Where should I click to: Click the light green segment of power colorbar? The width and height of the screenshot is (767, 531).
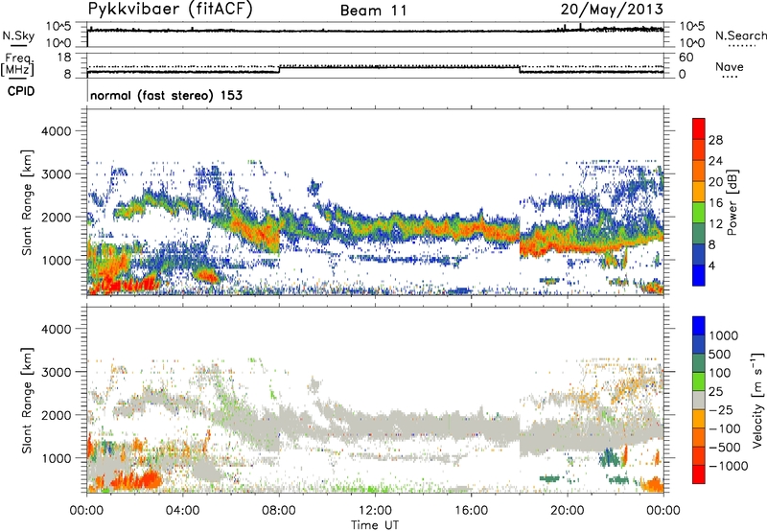click(699, 212)
